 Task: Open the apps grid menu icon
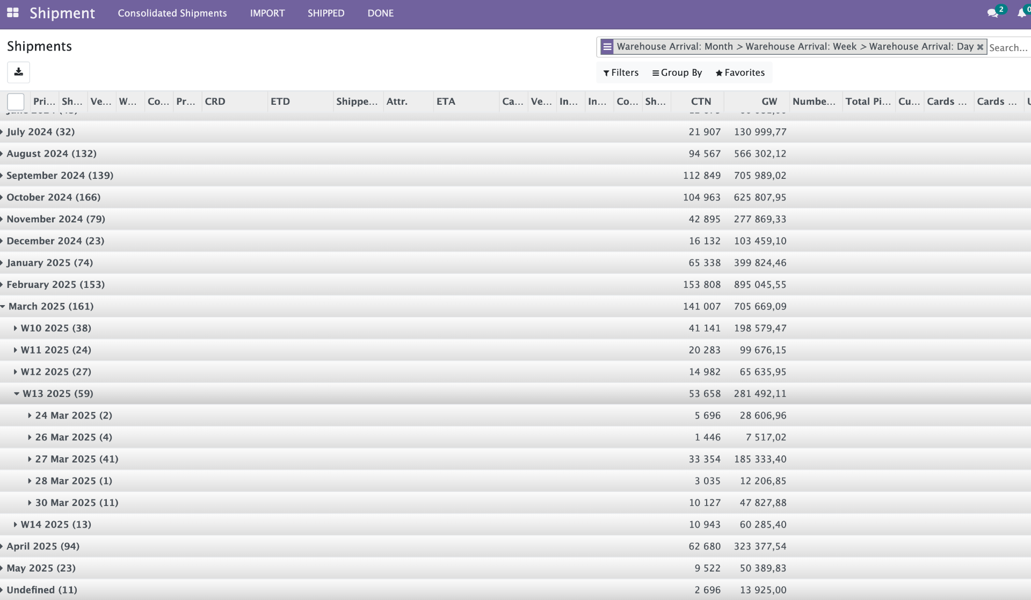13,13
